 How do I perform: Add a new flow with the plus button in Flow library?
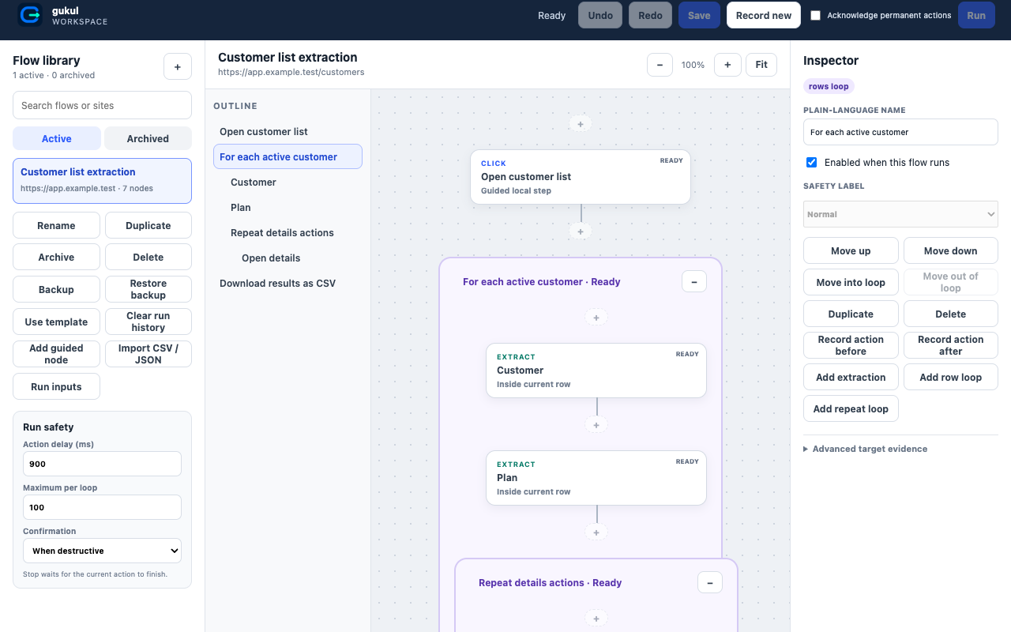[178, 67]
